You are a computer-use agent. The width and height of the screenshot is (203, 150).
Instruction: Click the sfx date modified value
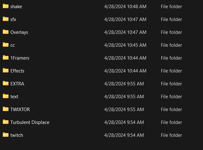tap(125, 19)
